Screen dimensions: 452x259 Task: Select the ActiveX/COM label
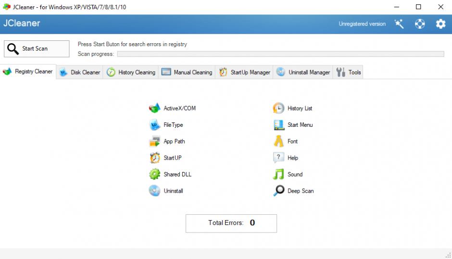tap(179, 108)
